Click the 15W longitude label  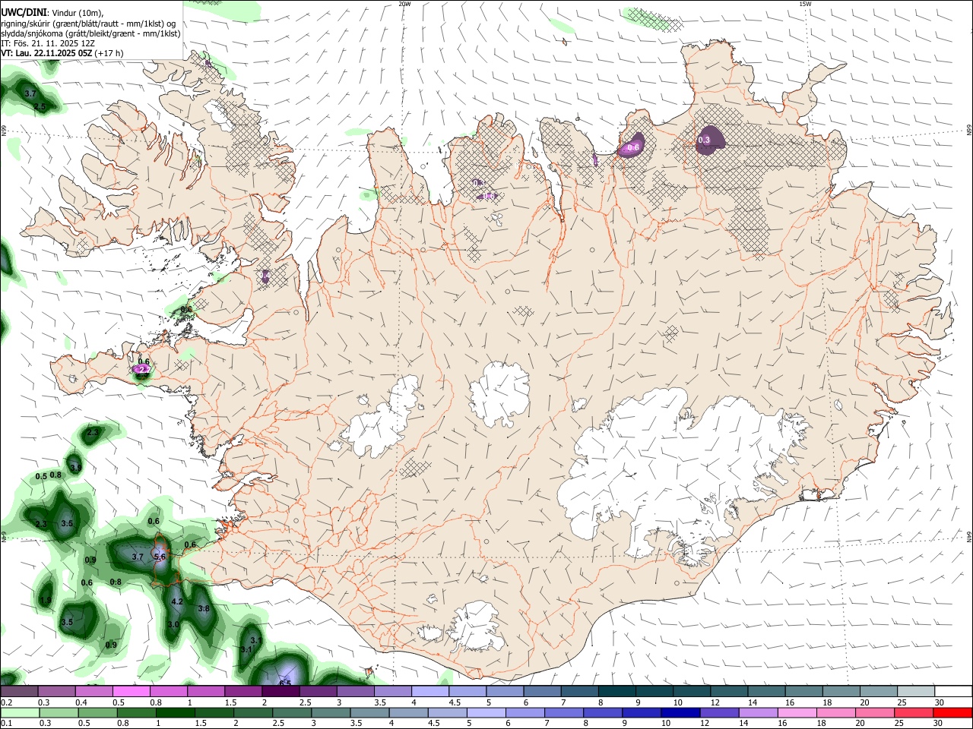pos(805,4)
